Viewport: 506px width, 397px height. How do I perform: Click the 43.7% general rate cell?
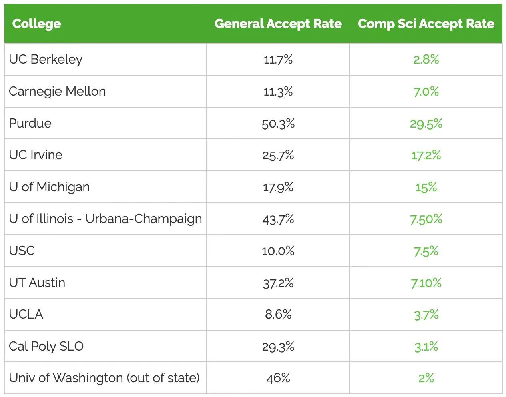tap(278, 219)
